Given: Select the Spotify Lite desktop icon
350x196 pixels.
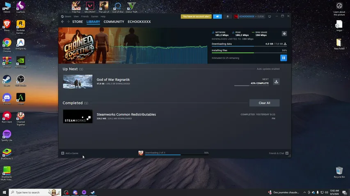Looking at the screenshot, I should (x=7, y=136).
